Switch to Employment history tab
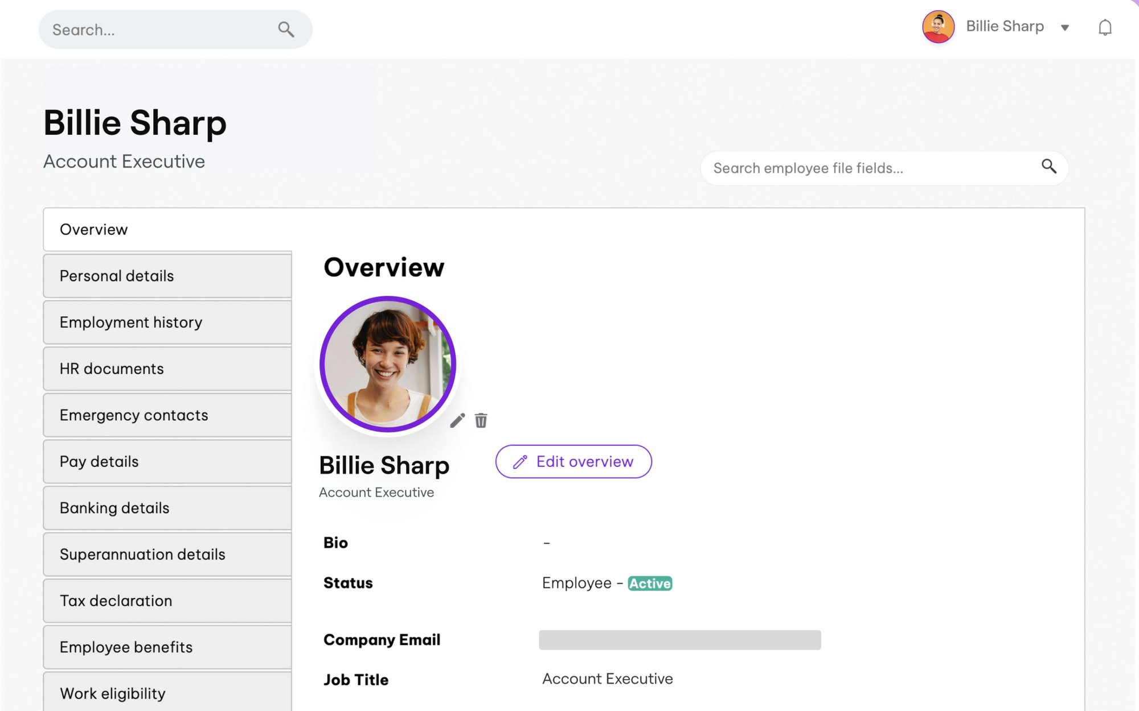The width and height of the screenshot is (1139, 711). click(x=167, y=323)
